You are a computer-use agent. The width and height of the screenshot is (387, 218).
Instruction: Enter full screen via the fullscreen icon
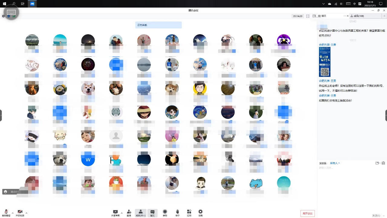(x=308, y=16)
